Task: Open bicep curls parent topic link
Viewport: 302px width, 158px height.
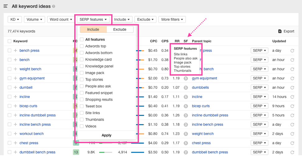Action: (201, 106)
